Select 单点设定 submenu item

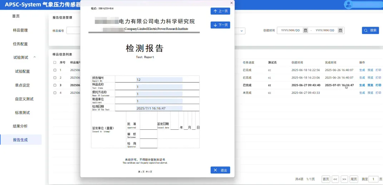coord(22,86)
